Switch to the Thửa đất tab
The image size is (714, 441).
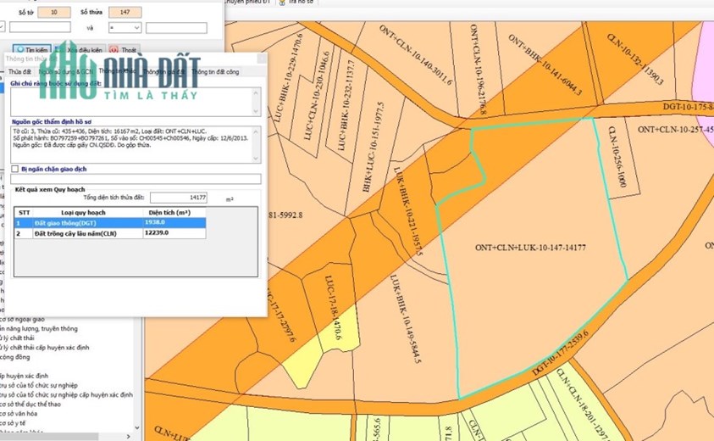click(19, 71)
